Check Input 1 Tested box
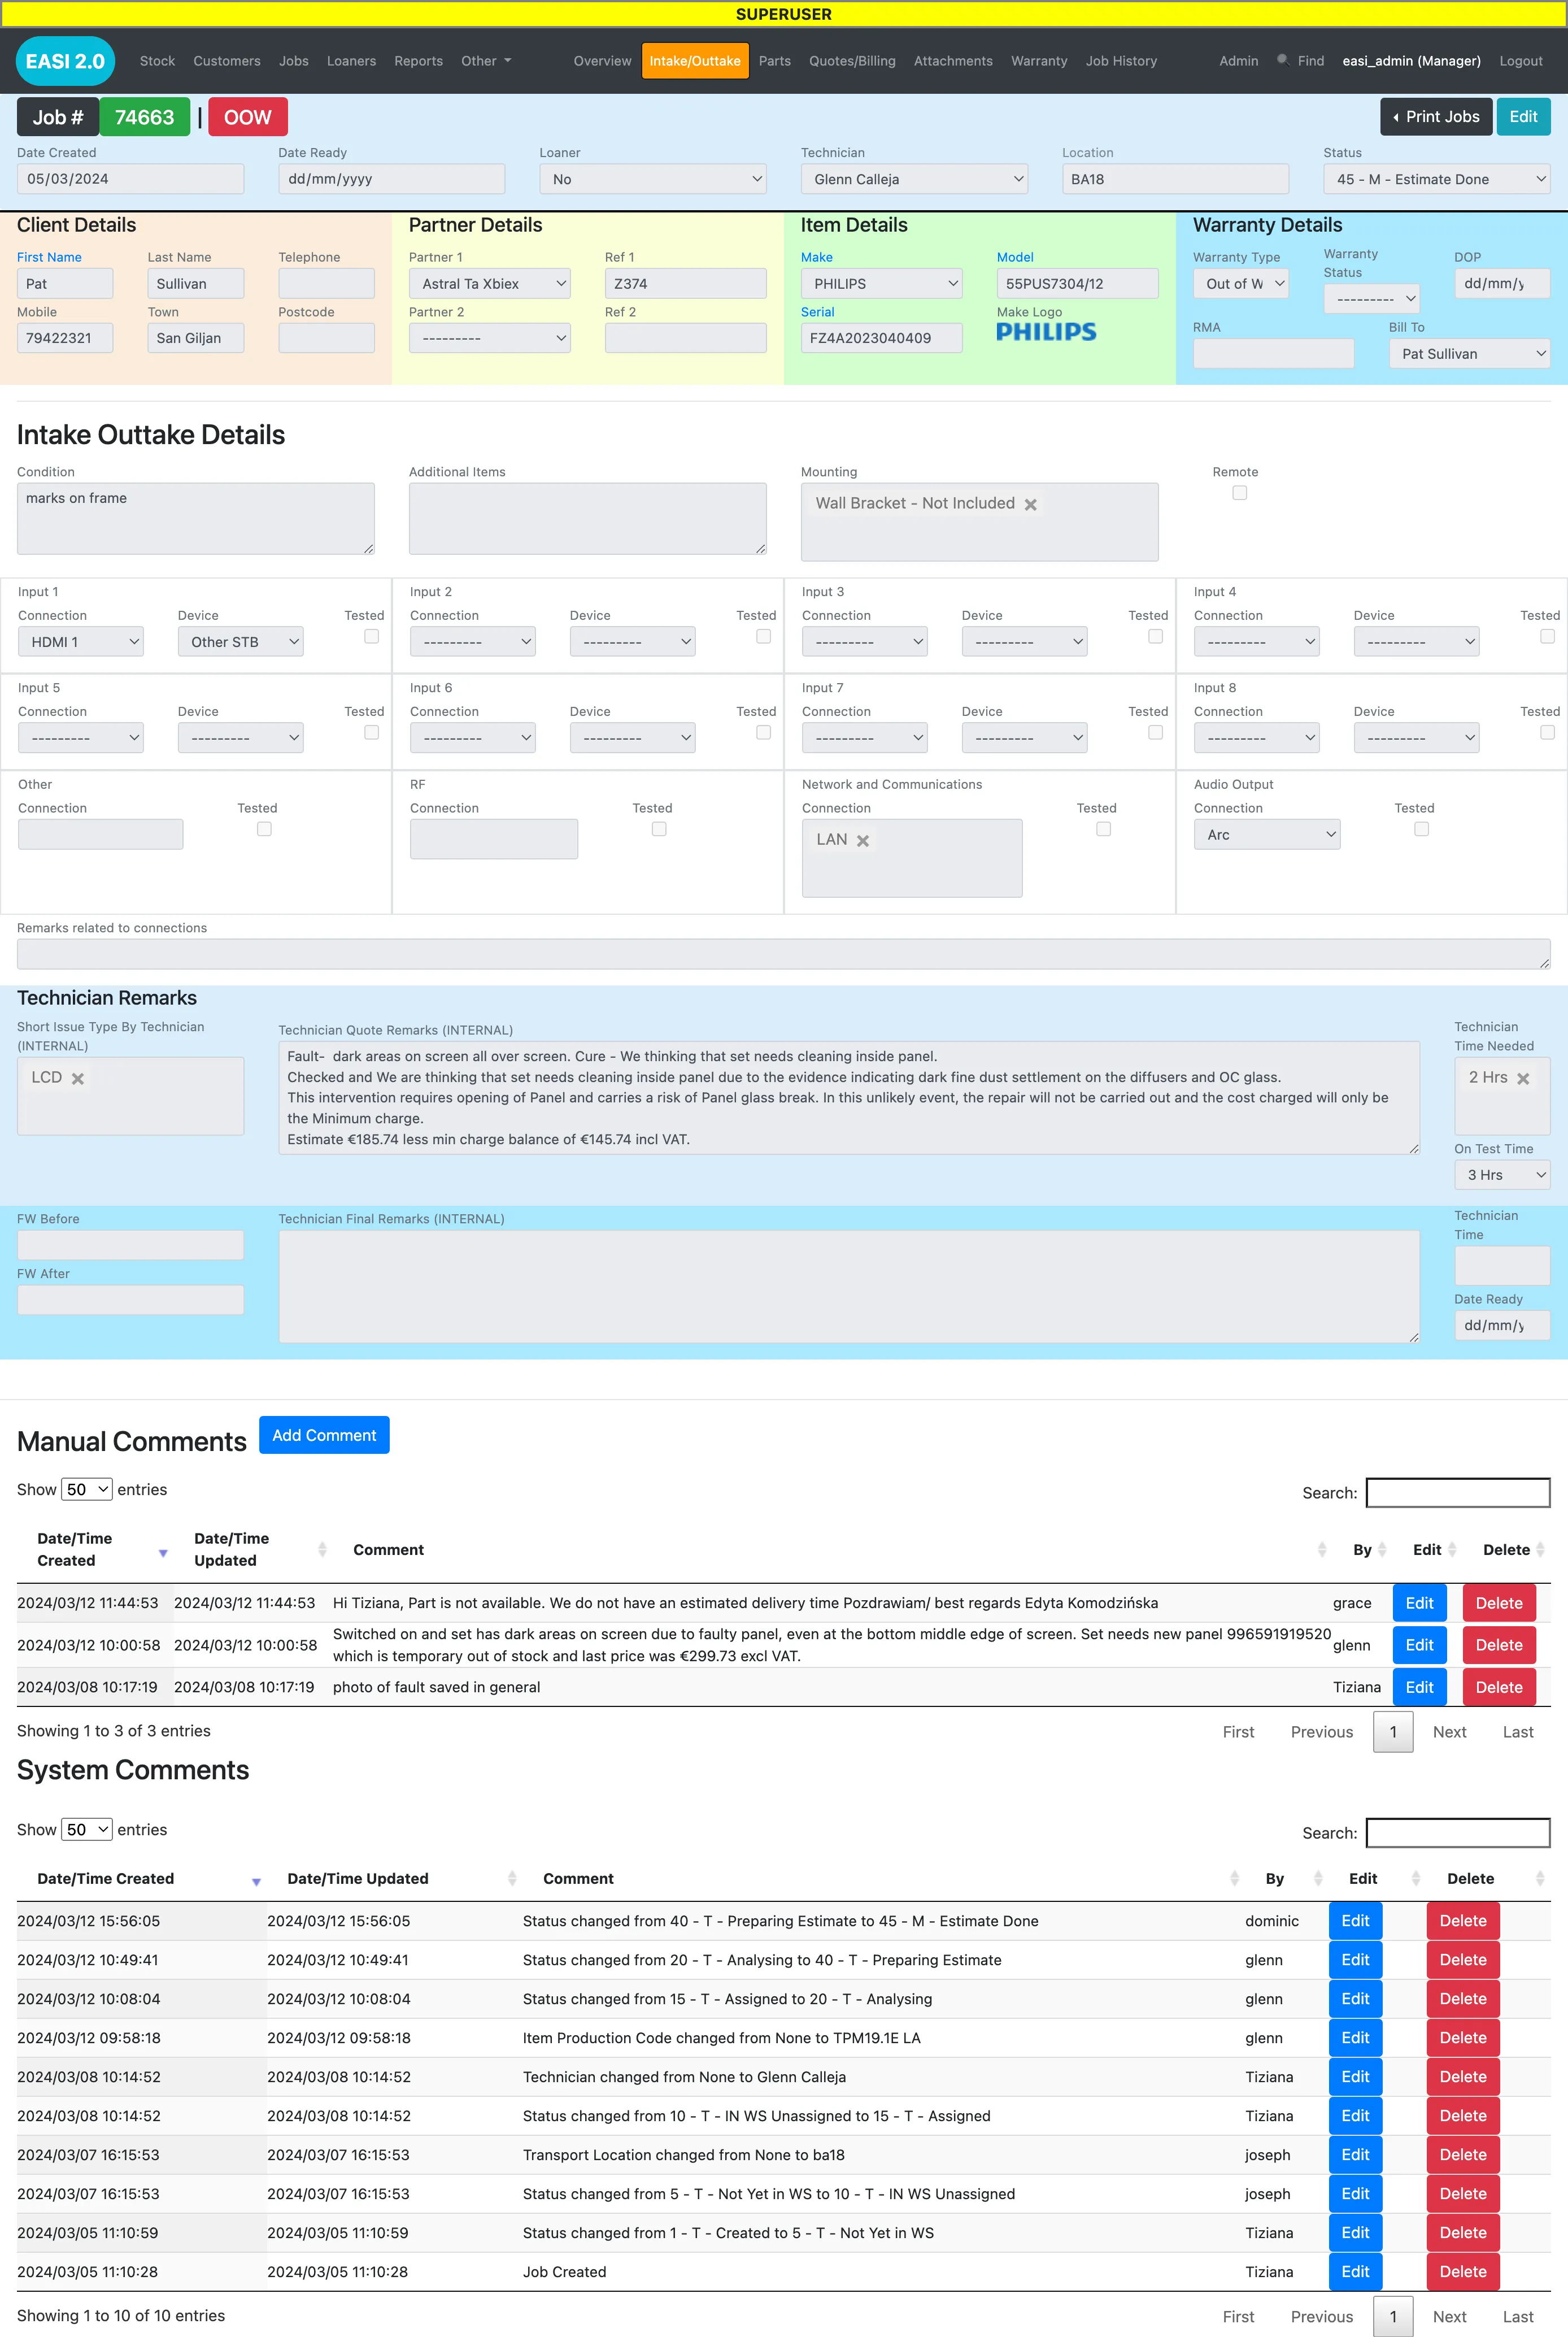The image size is (1568, 2337). pyautogui.click(x=371, y=636)
